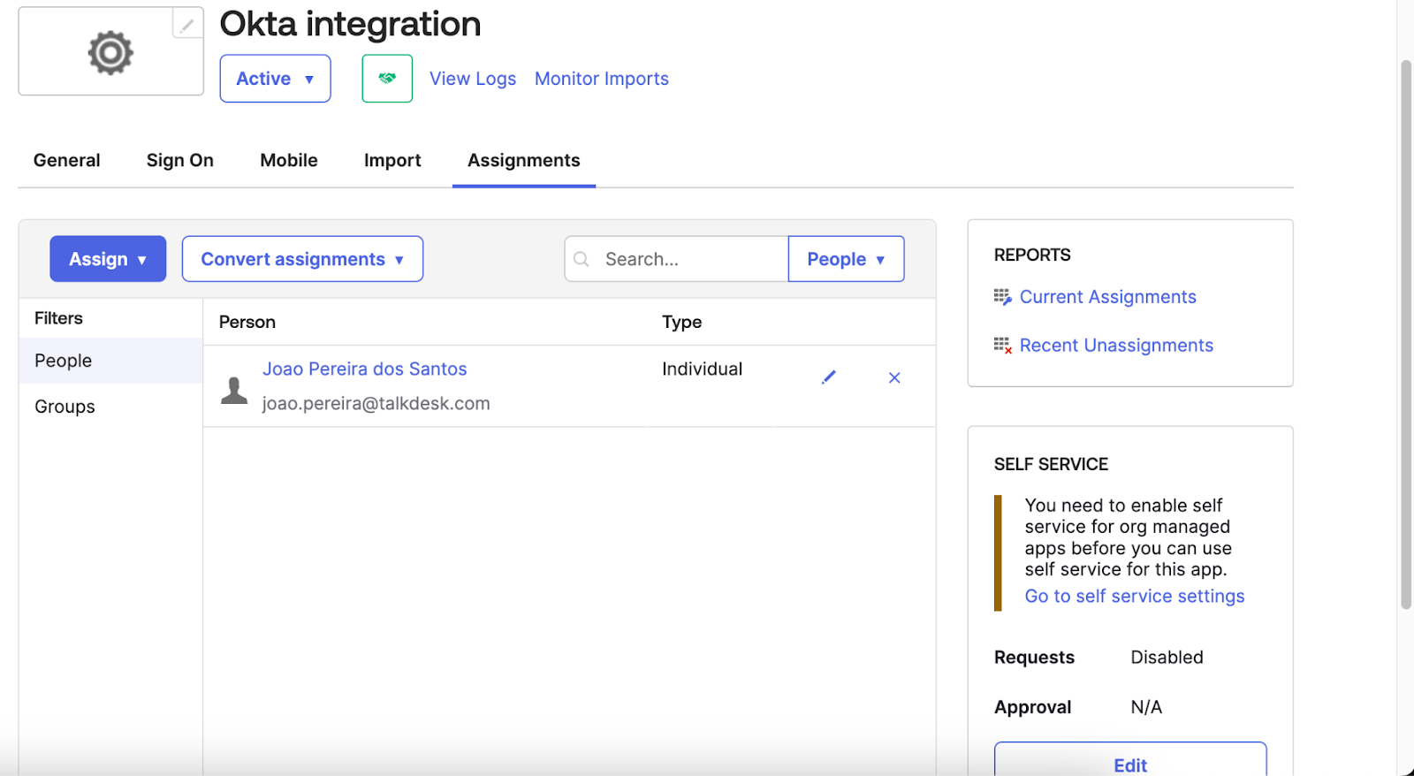Open the People search filter dropdown
This screenshot has height=776, width=1414.
[846, 259]
